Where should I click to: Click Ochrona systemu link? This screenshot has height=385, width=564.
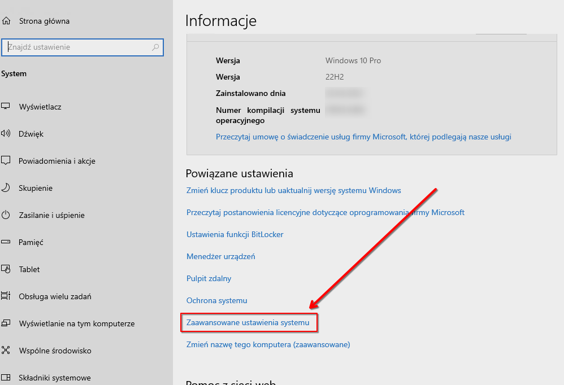[217, 300]
